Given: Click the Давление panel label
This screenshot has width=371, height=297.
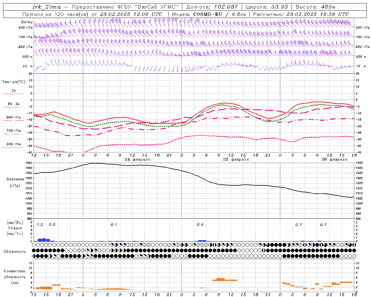Looking at the screenshot, I should [x=14, y=179].
